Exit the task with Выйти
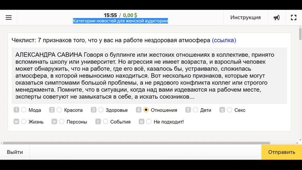 pyautogui.click(x=15, y=152)
